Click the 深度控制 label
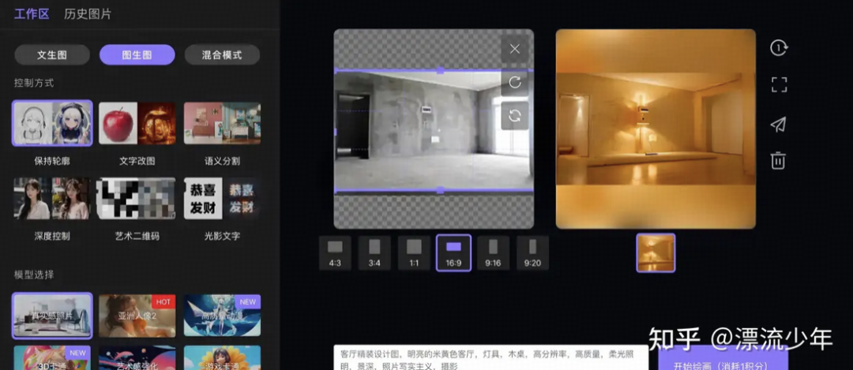This screenshot has height=370, width=853. click(x=52, y=236)
